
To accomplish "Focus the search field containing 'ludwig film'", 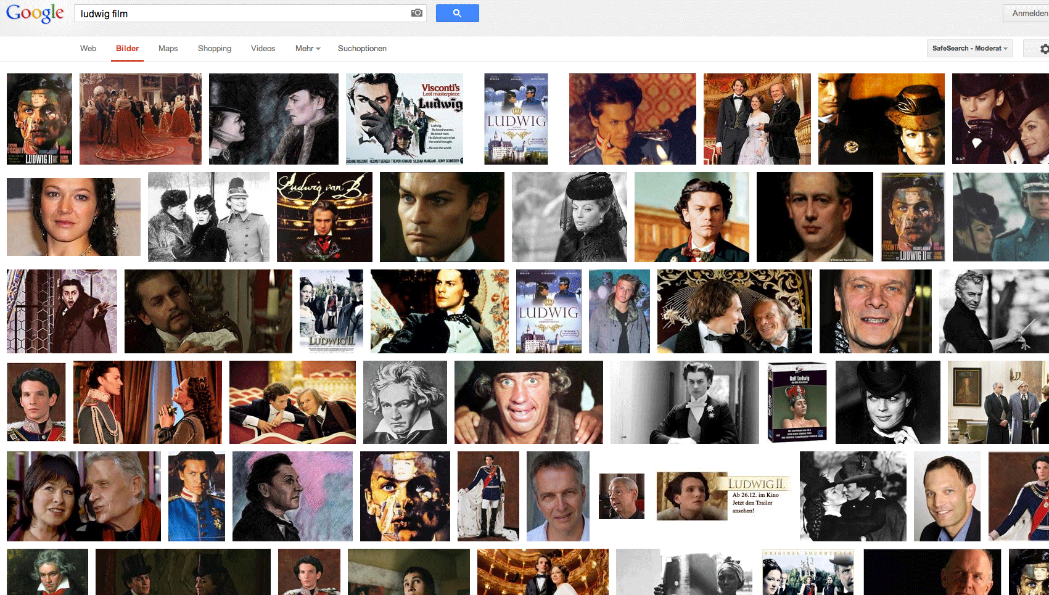I will 241,14.
